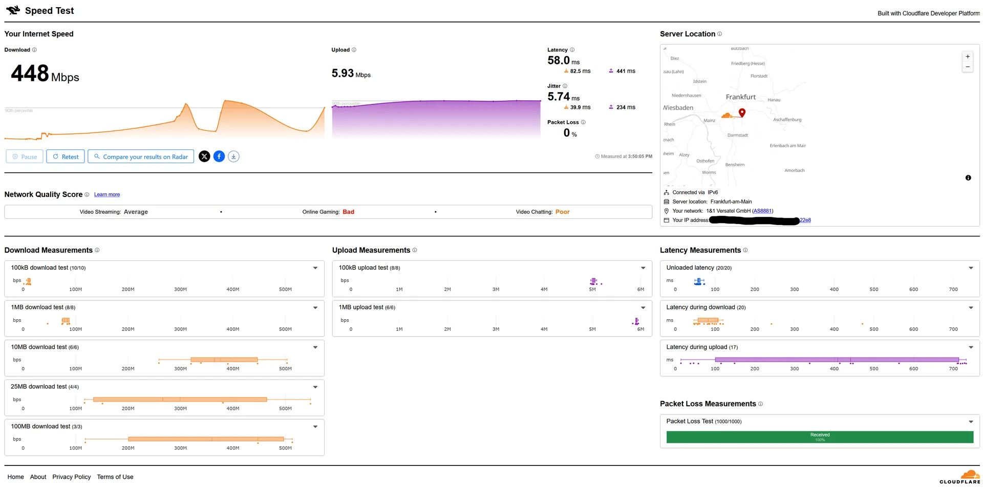Click the Retest button

pyautogui.click(x=66, y=157)
